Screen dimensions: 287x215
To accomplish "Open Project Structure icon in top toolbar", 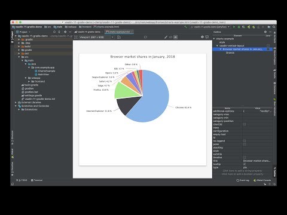I will pyautogui.click(x=269, y=27).
